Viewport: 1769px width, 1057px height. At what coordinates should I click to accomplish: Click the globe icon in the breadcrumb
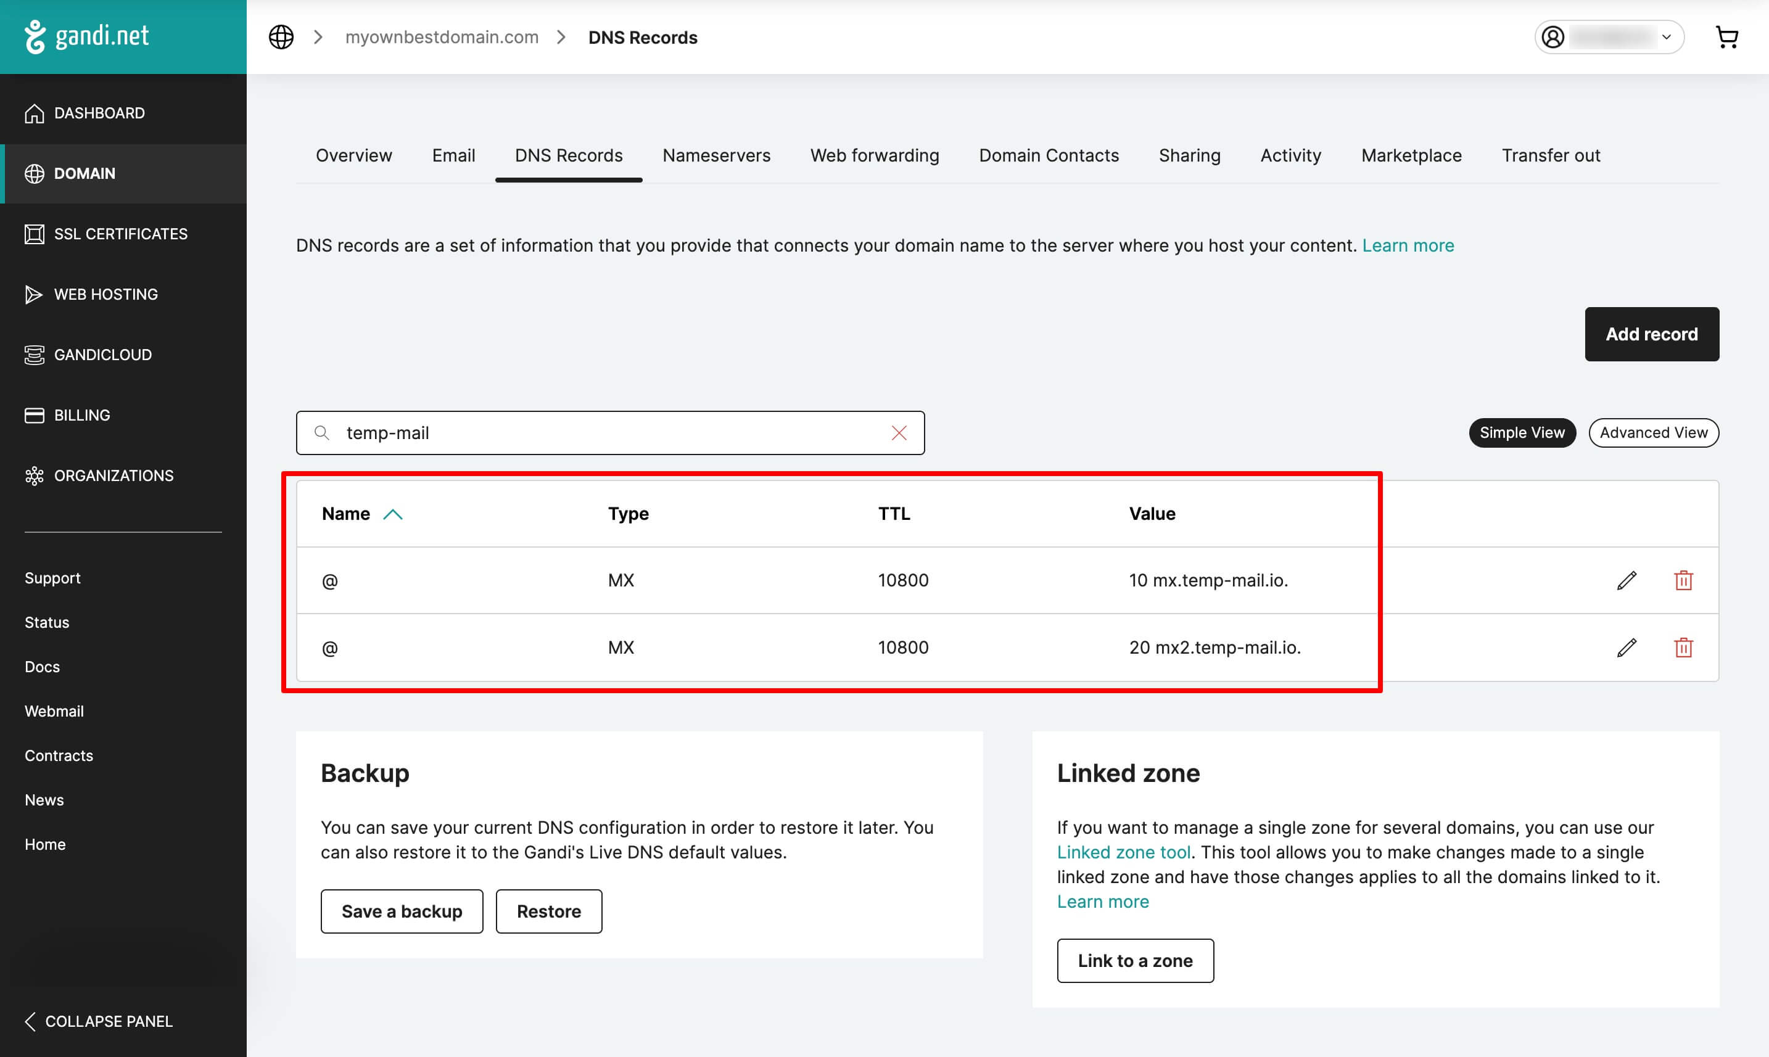coord(281,37)
